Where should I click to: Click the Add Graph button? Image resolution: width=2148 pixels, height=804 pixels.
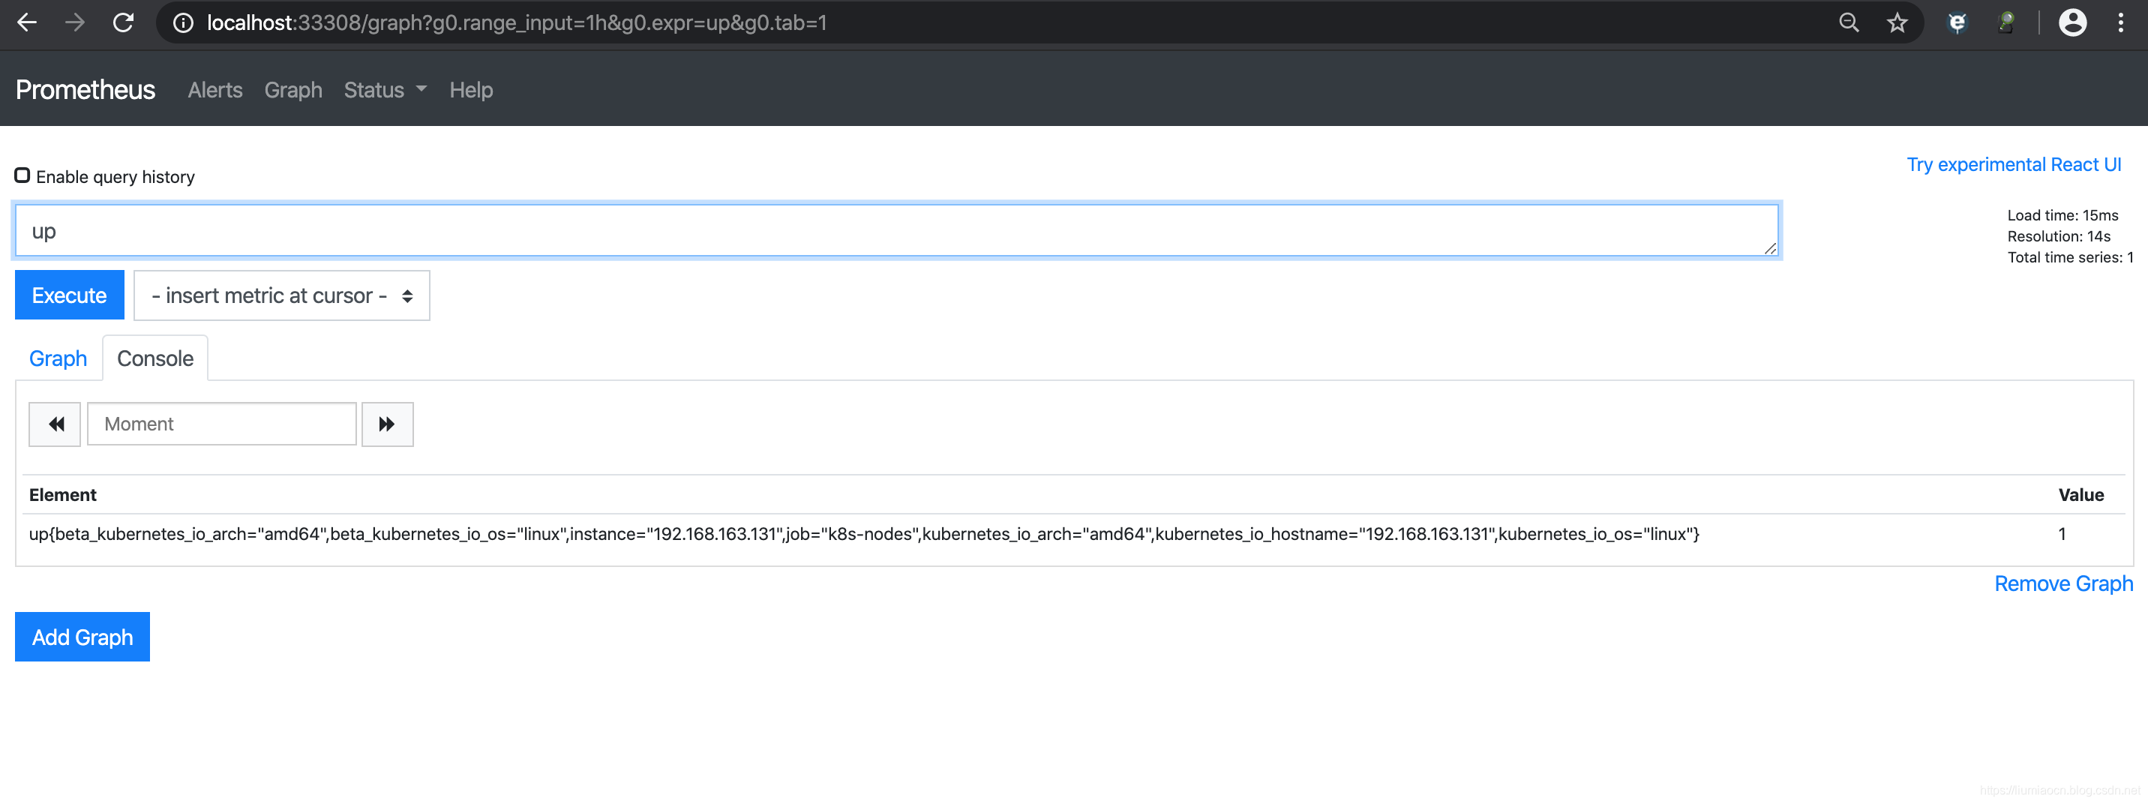82,637
